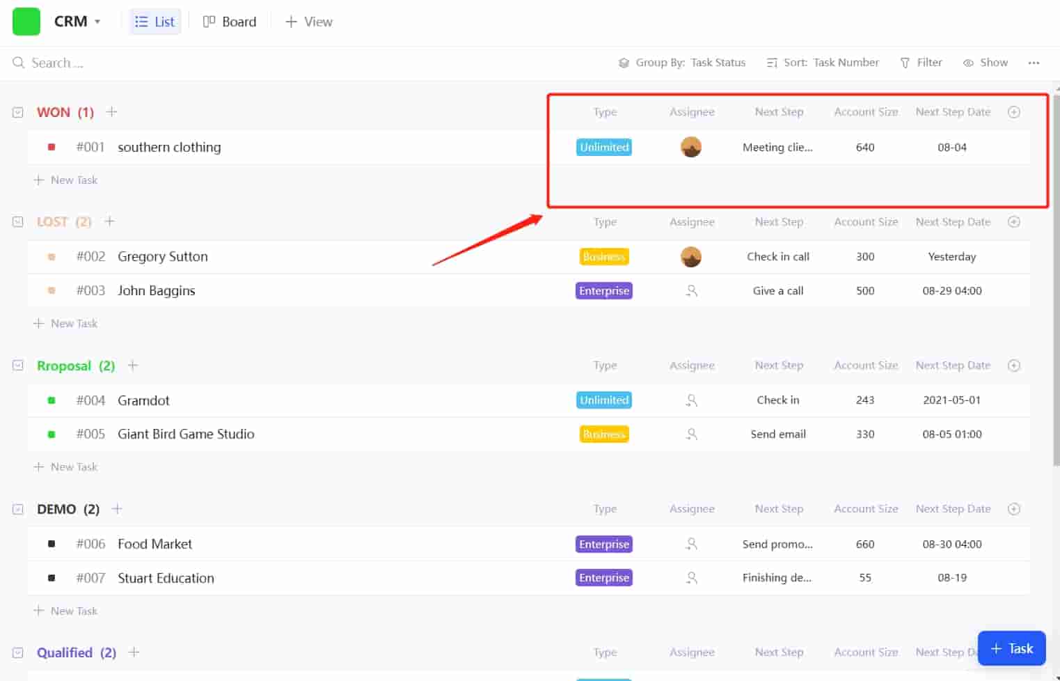Open the CRM dropdown arrow
The height and width of the screenshot is (681, 1060).
click(97, 22)
